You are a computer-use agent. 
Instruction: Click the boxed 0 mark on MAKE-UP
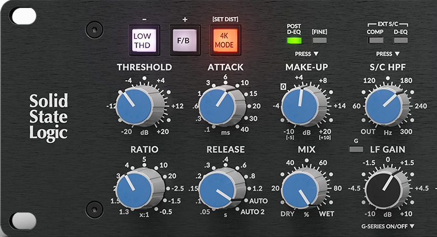click(283, 87)
